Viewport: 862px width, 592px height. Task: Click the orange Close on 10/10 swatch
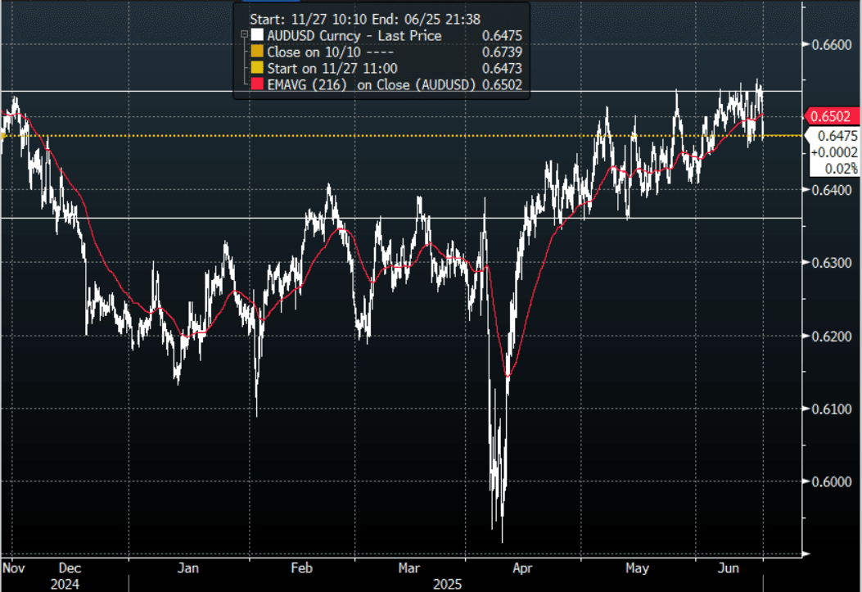tap(257, 52)
